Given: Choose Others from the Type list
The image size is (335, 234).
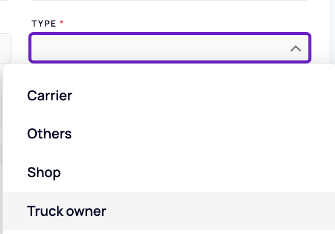Looking at the screenshot, I should [x=169, y=134].
